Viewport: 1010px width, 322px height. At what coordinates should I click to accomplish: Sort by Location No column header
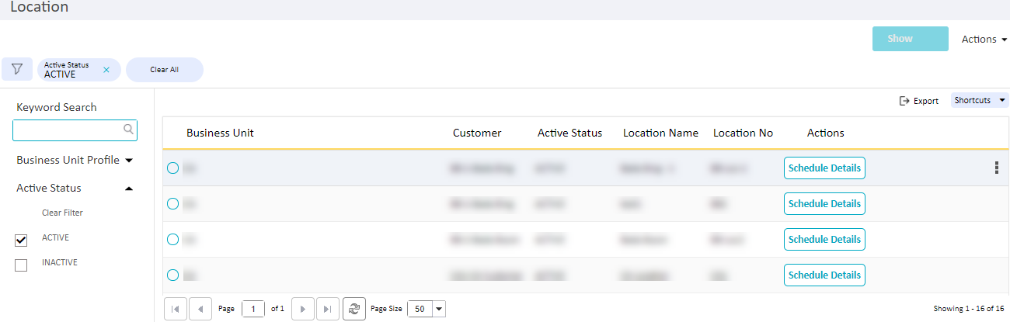coord(743,133)
